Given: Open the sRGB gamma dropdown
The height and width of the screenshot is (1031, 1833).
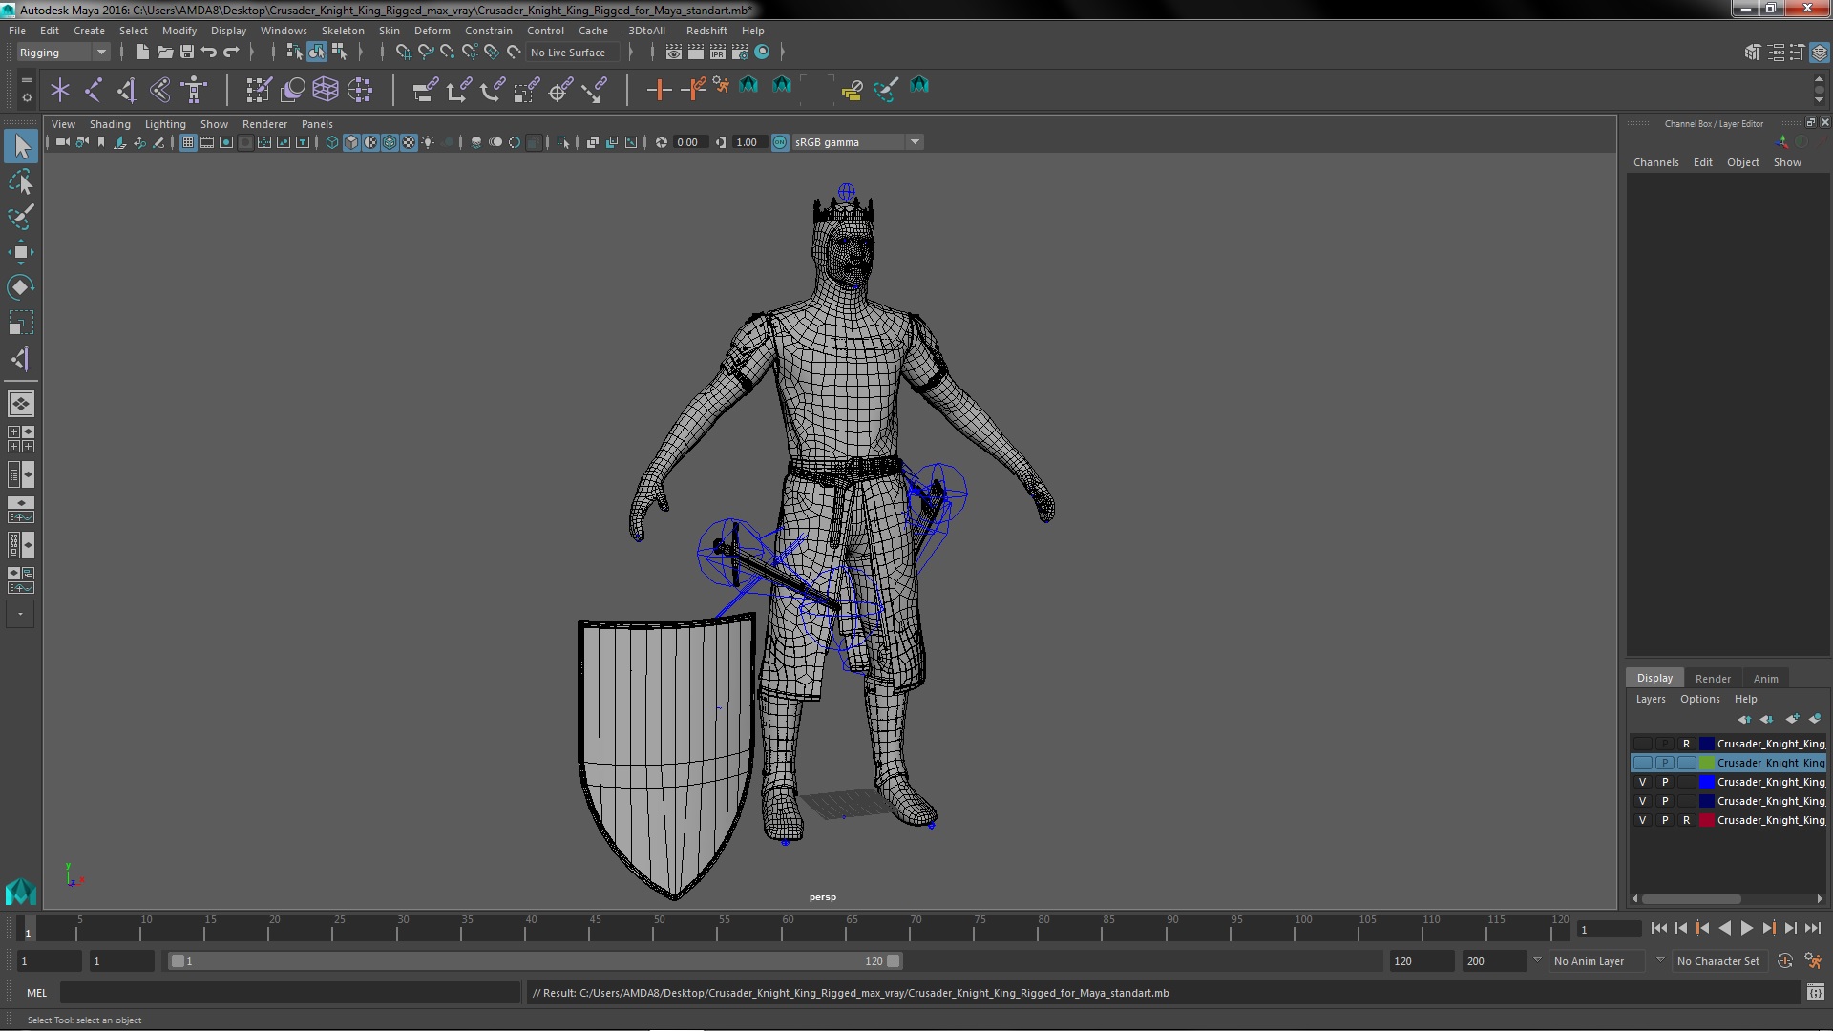Looking at the screenshot, I should pos(857,142).
